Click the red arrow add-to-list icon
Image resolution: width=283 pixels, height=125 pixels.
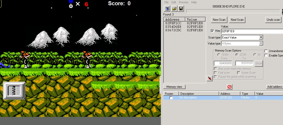(x=210, y=79)
